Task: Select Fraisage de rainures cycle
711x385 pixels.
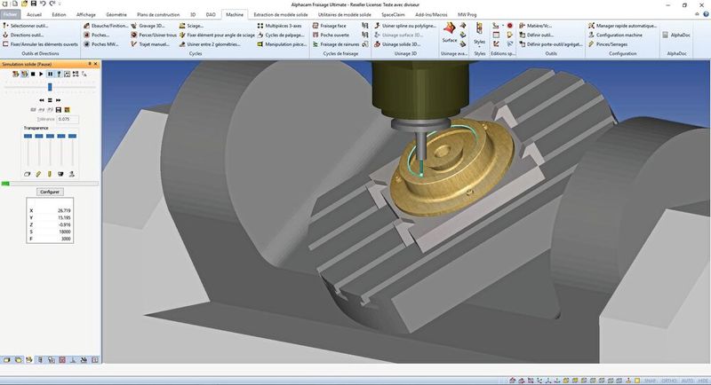Action: [x=336, y=44]
